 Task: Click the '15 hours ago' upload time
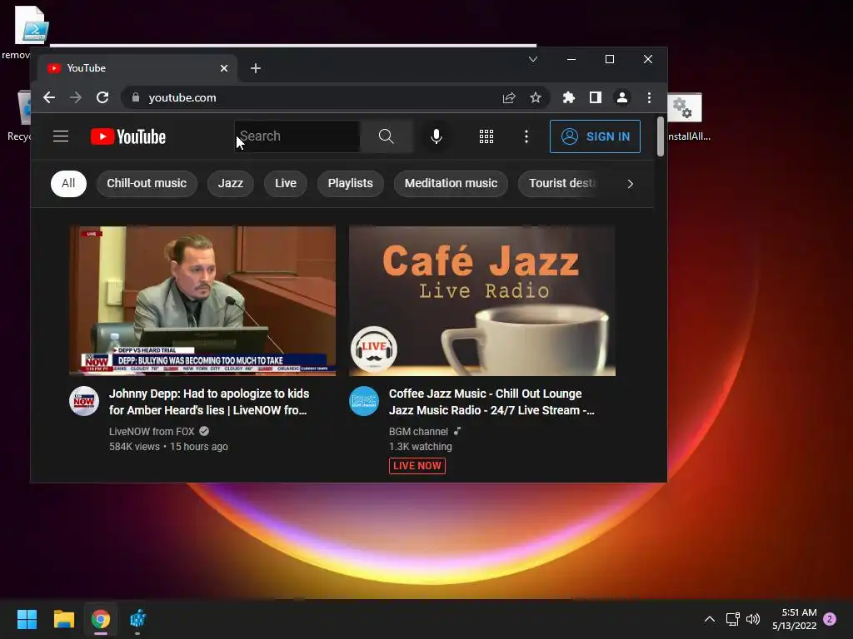199,447
